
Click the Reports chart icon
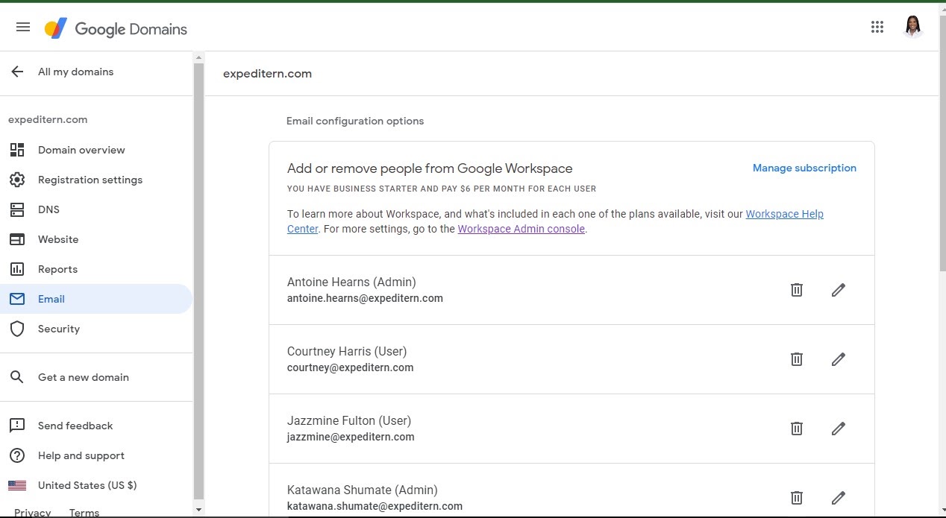[x=17, y=269]
